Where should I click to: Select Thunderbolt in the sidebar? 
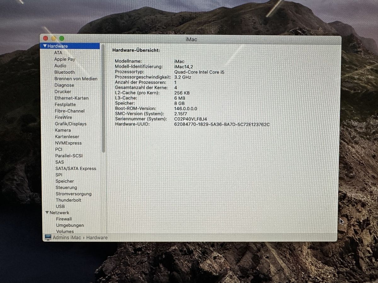click(68, 200)
